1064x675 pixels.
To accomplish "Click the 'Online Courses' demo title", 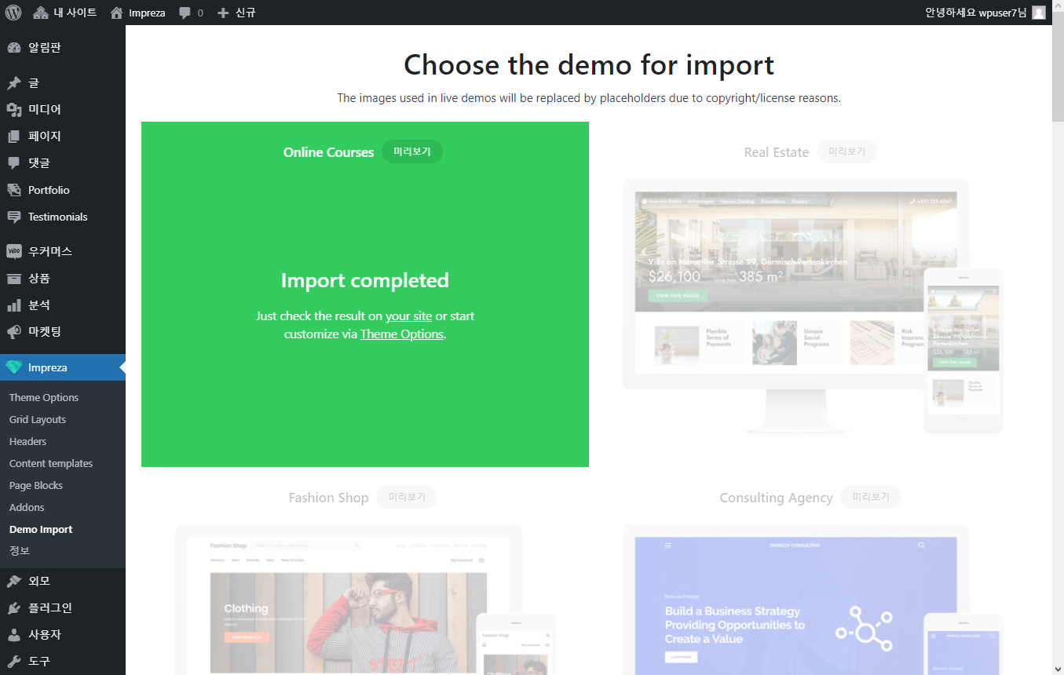I will (x=328, y=152).
